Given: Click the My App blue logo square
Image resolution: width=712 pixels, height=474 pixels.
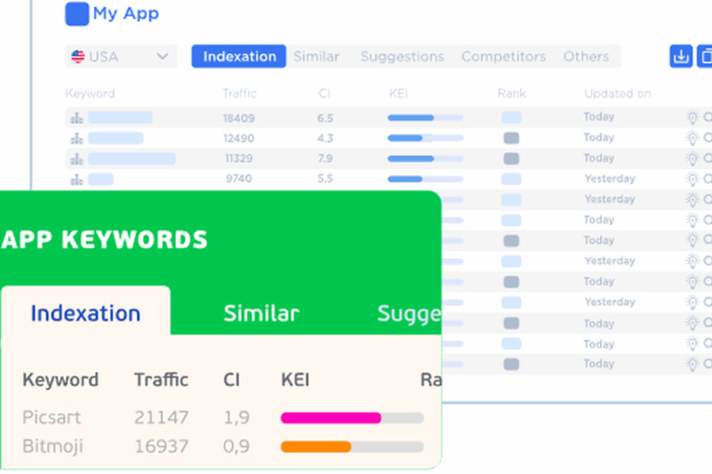Looking at the screenshot, I should point(77,14).
